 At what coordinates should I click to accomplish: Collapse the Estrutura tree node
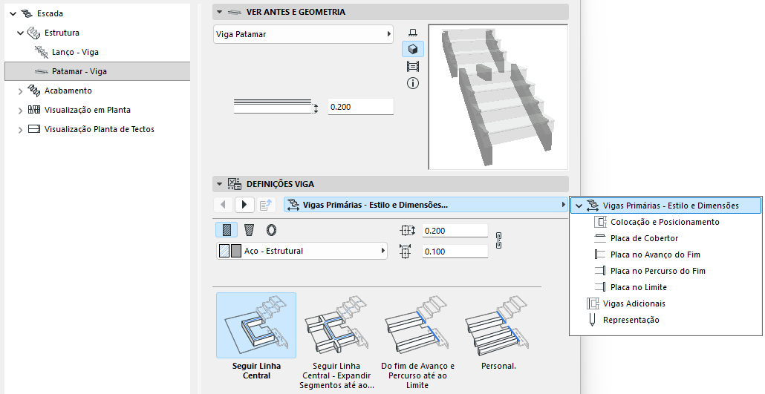click(20, 33)
